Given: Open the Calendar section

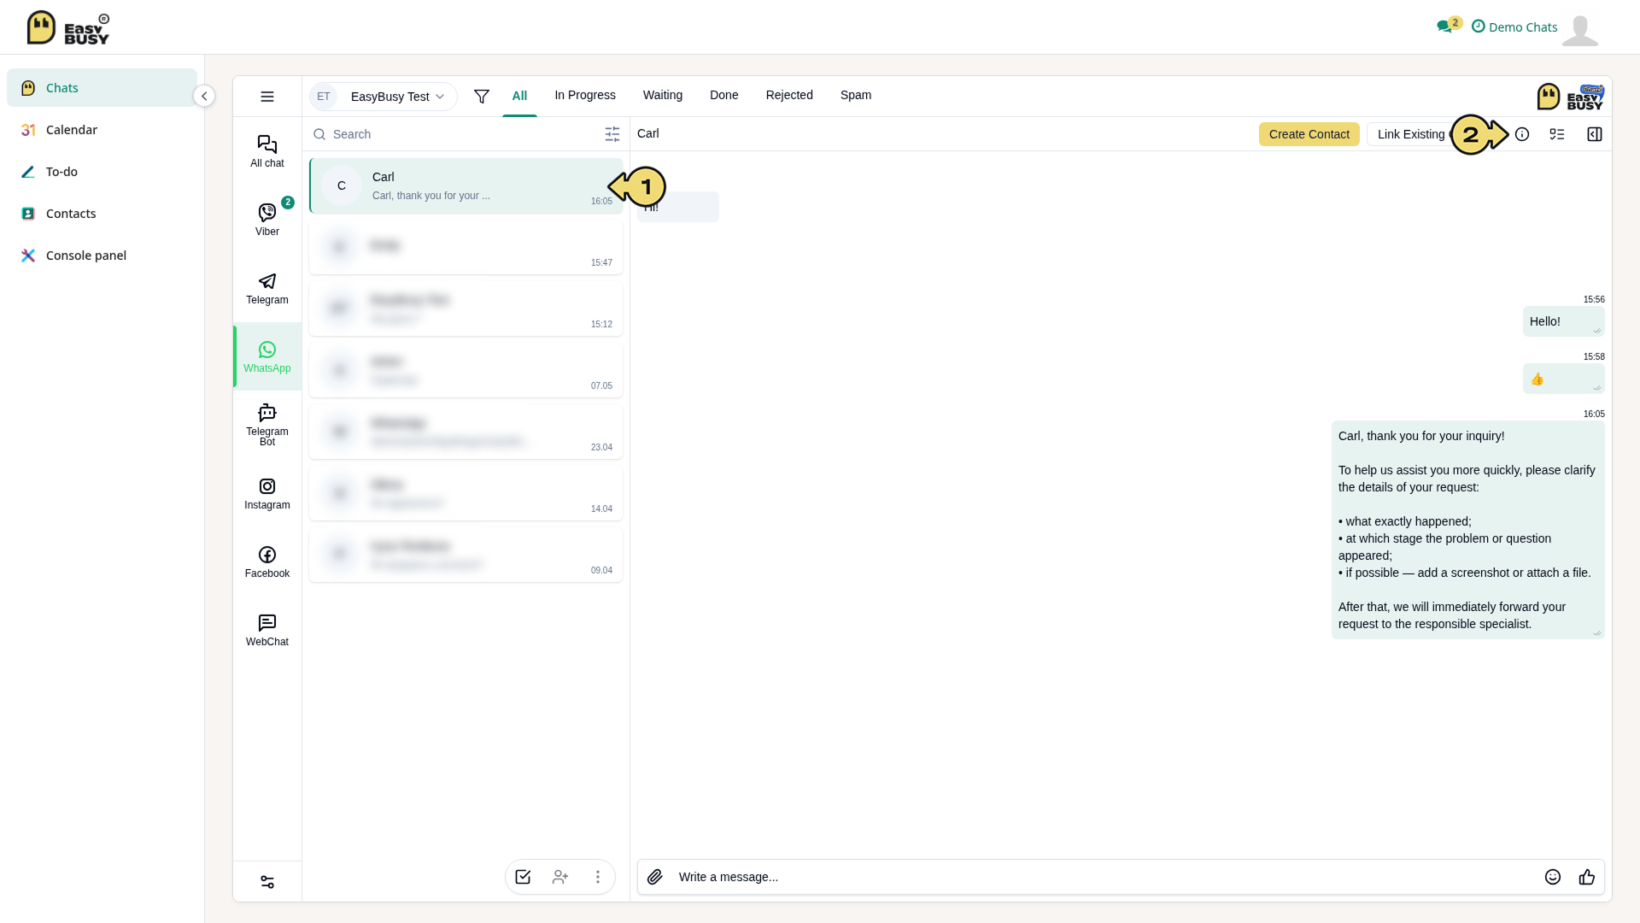Looking at the screenshot, I should [x=102, y=130].
